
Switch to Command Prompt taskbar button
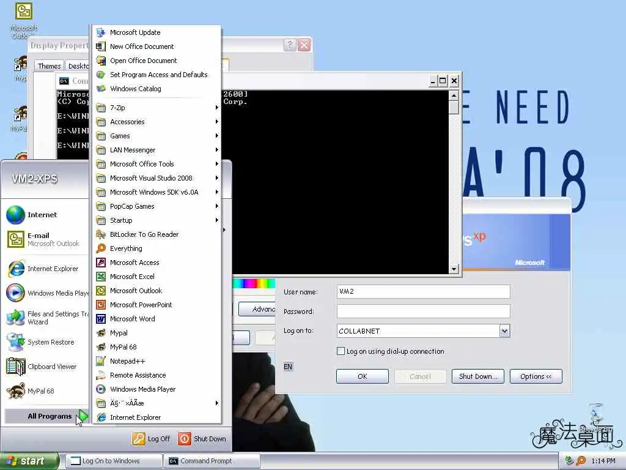(x=212, y=461)
